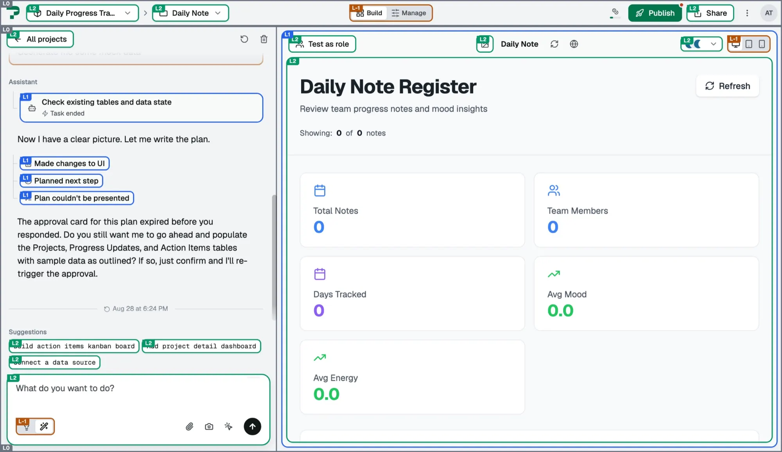Go back to All projects
Screen dimensions: 782x452
[40, 39]
